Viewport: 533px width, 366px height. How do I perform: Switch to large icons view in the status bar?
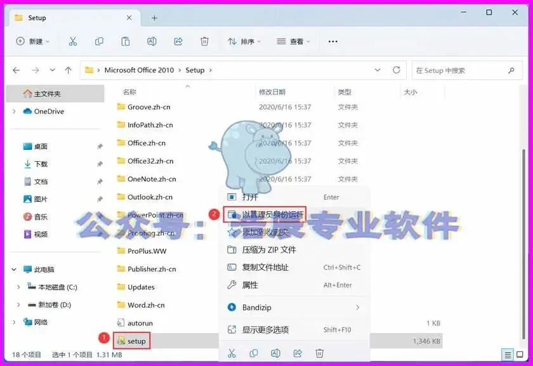(x=520, y=355)
